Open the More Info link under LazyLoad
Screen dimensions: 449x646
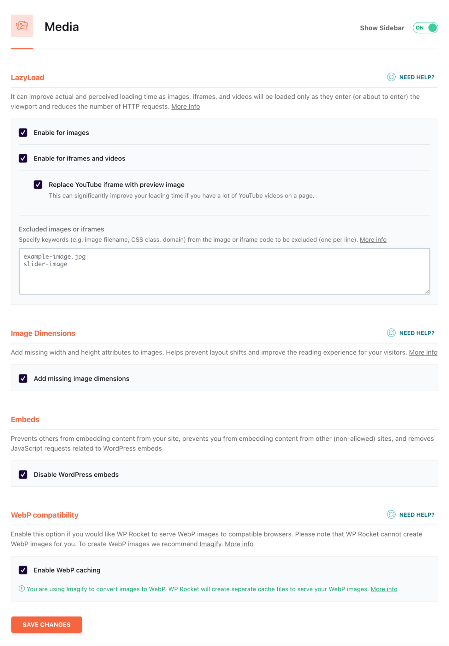pos(186,106)
